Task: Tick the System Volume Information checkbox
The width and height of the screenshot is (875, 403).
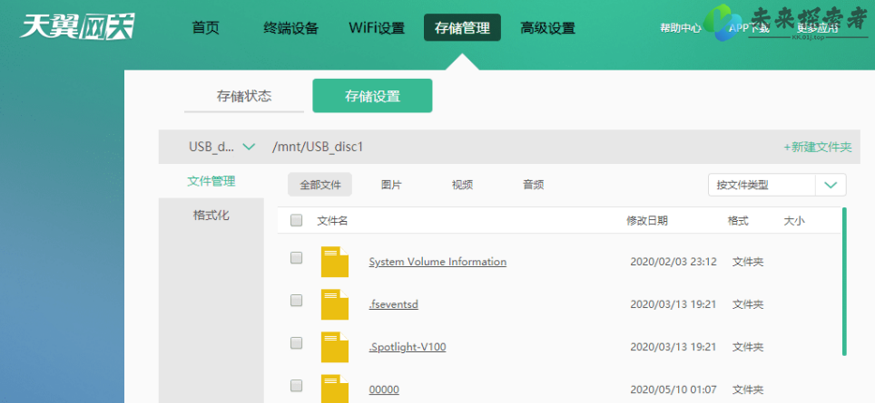Action: click(296, 258)
